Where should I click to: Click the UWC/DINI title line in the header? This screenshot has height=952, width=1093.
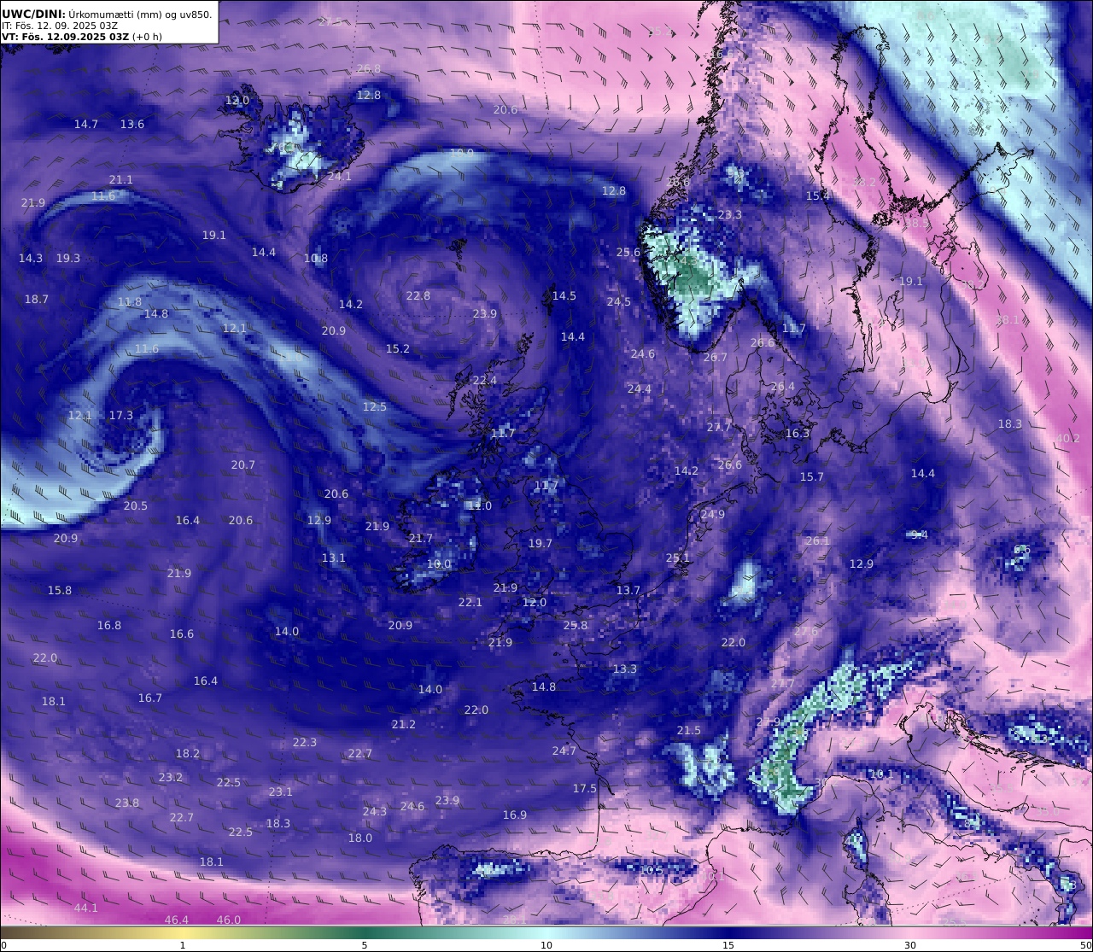click(107, 14)
